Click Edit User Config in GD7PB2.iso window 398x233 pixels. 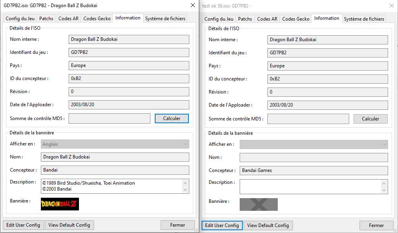pyautogui.click(x=23, y=225)
